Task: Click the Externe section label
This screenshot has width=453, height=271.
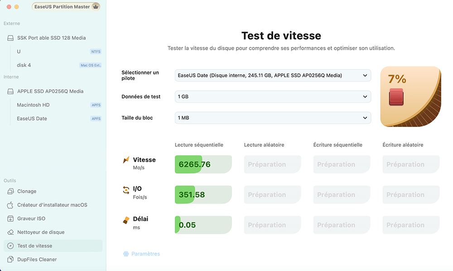Action: [x=12, y=23]
